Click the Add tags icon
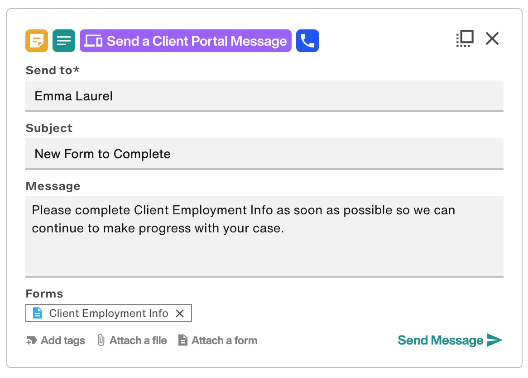Image resolution: width=528 pixels, height=378 pixels. [32, 340]
